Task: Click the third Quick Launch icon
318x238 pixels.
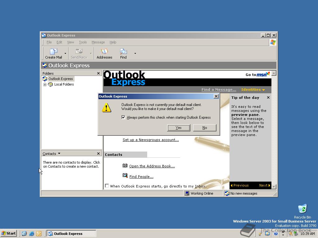Action: click(x=39, y=234)
